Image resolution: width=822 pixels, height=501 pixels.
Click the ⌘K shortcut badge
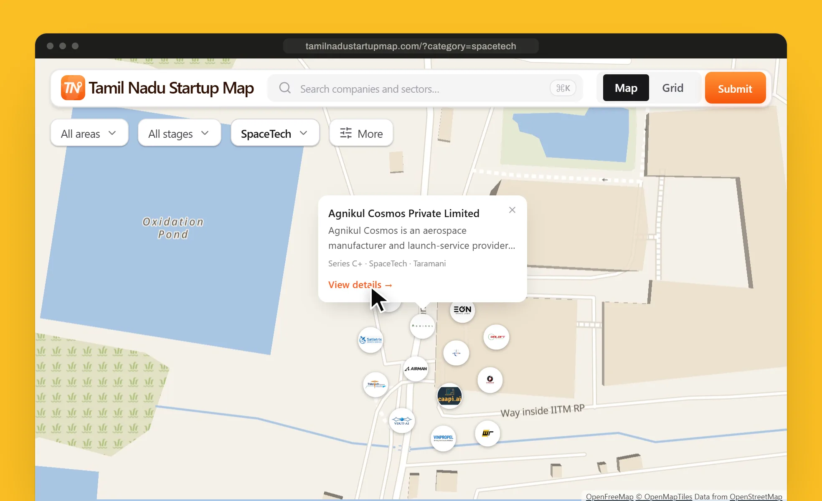(563, 88)
